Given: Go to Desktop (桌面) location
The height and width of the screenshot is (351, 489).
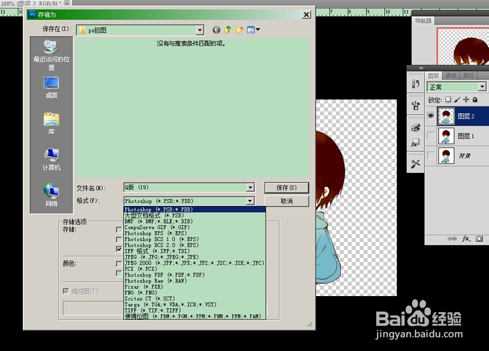Looking at the screenshot, I should click(x=52, y=88).
